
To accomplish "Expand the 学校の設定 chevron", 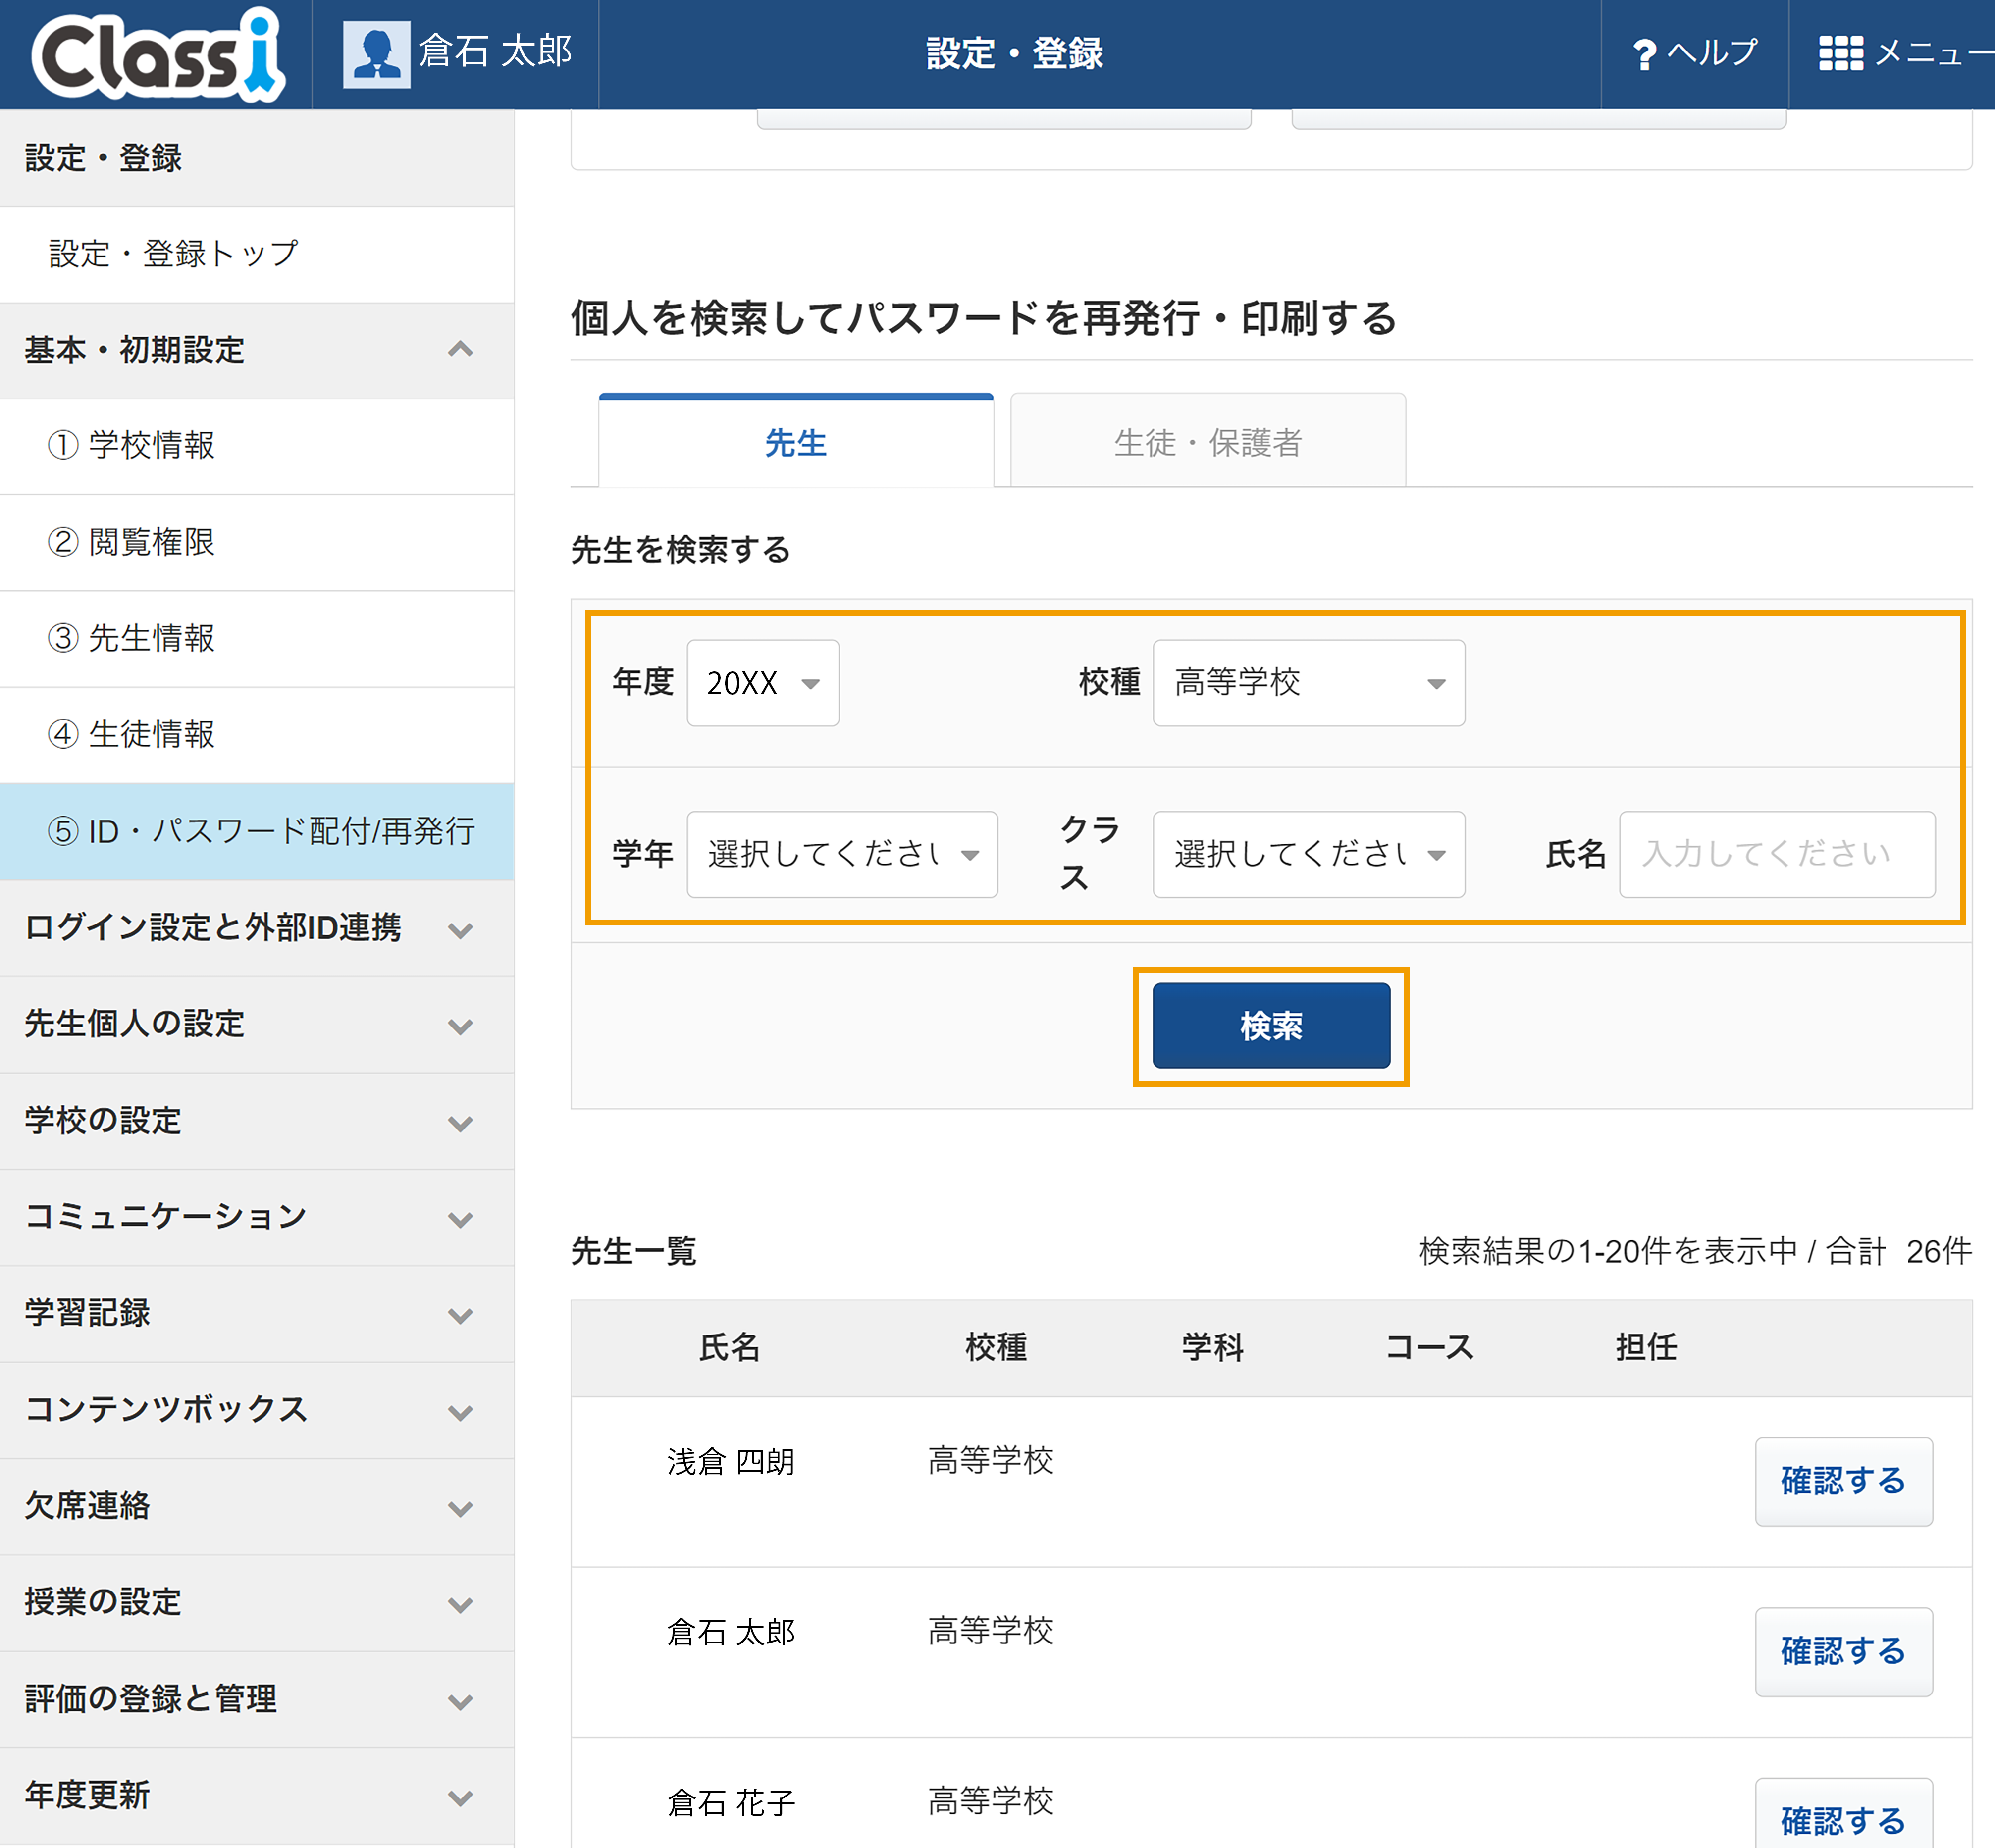I will point(460,1123).
